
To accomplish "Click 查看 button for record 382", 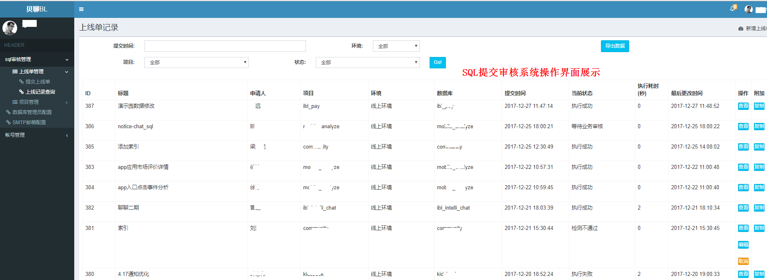I will point(743,208).
